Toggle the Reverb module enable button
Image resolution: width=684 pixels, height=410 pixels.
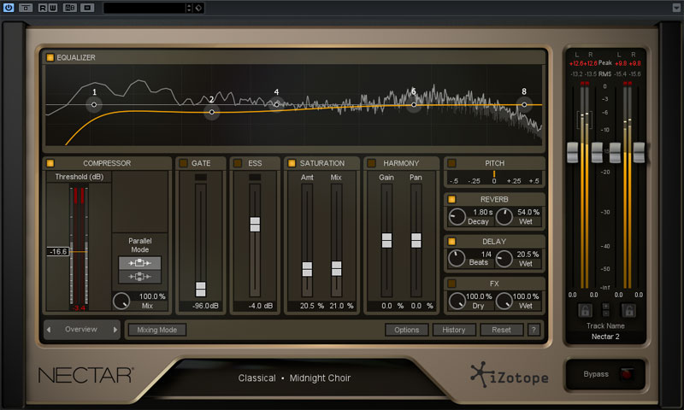[x=452, y=199]
